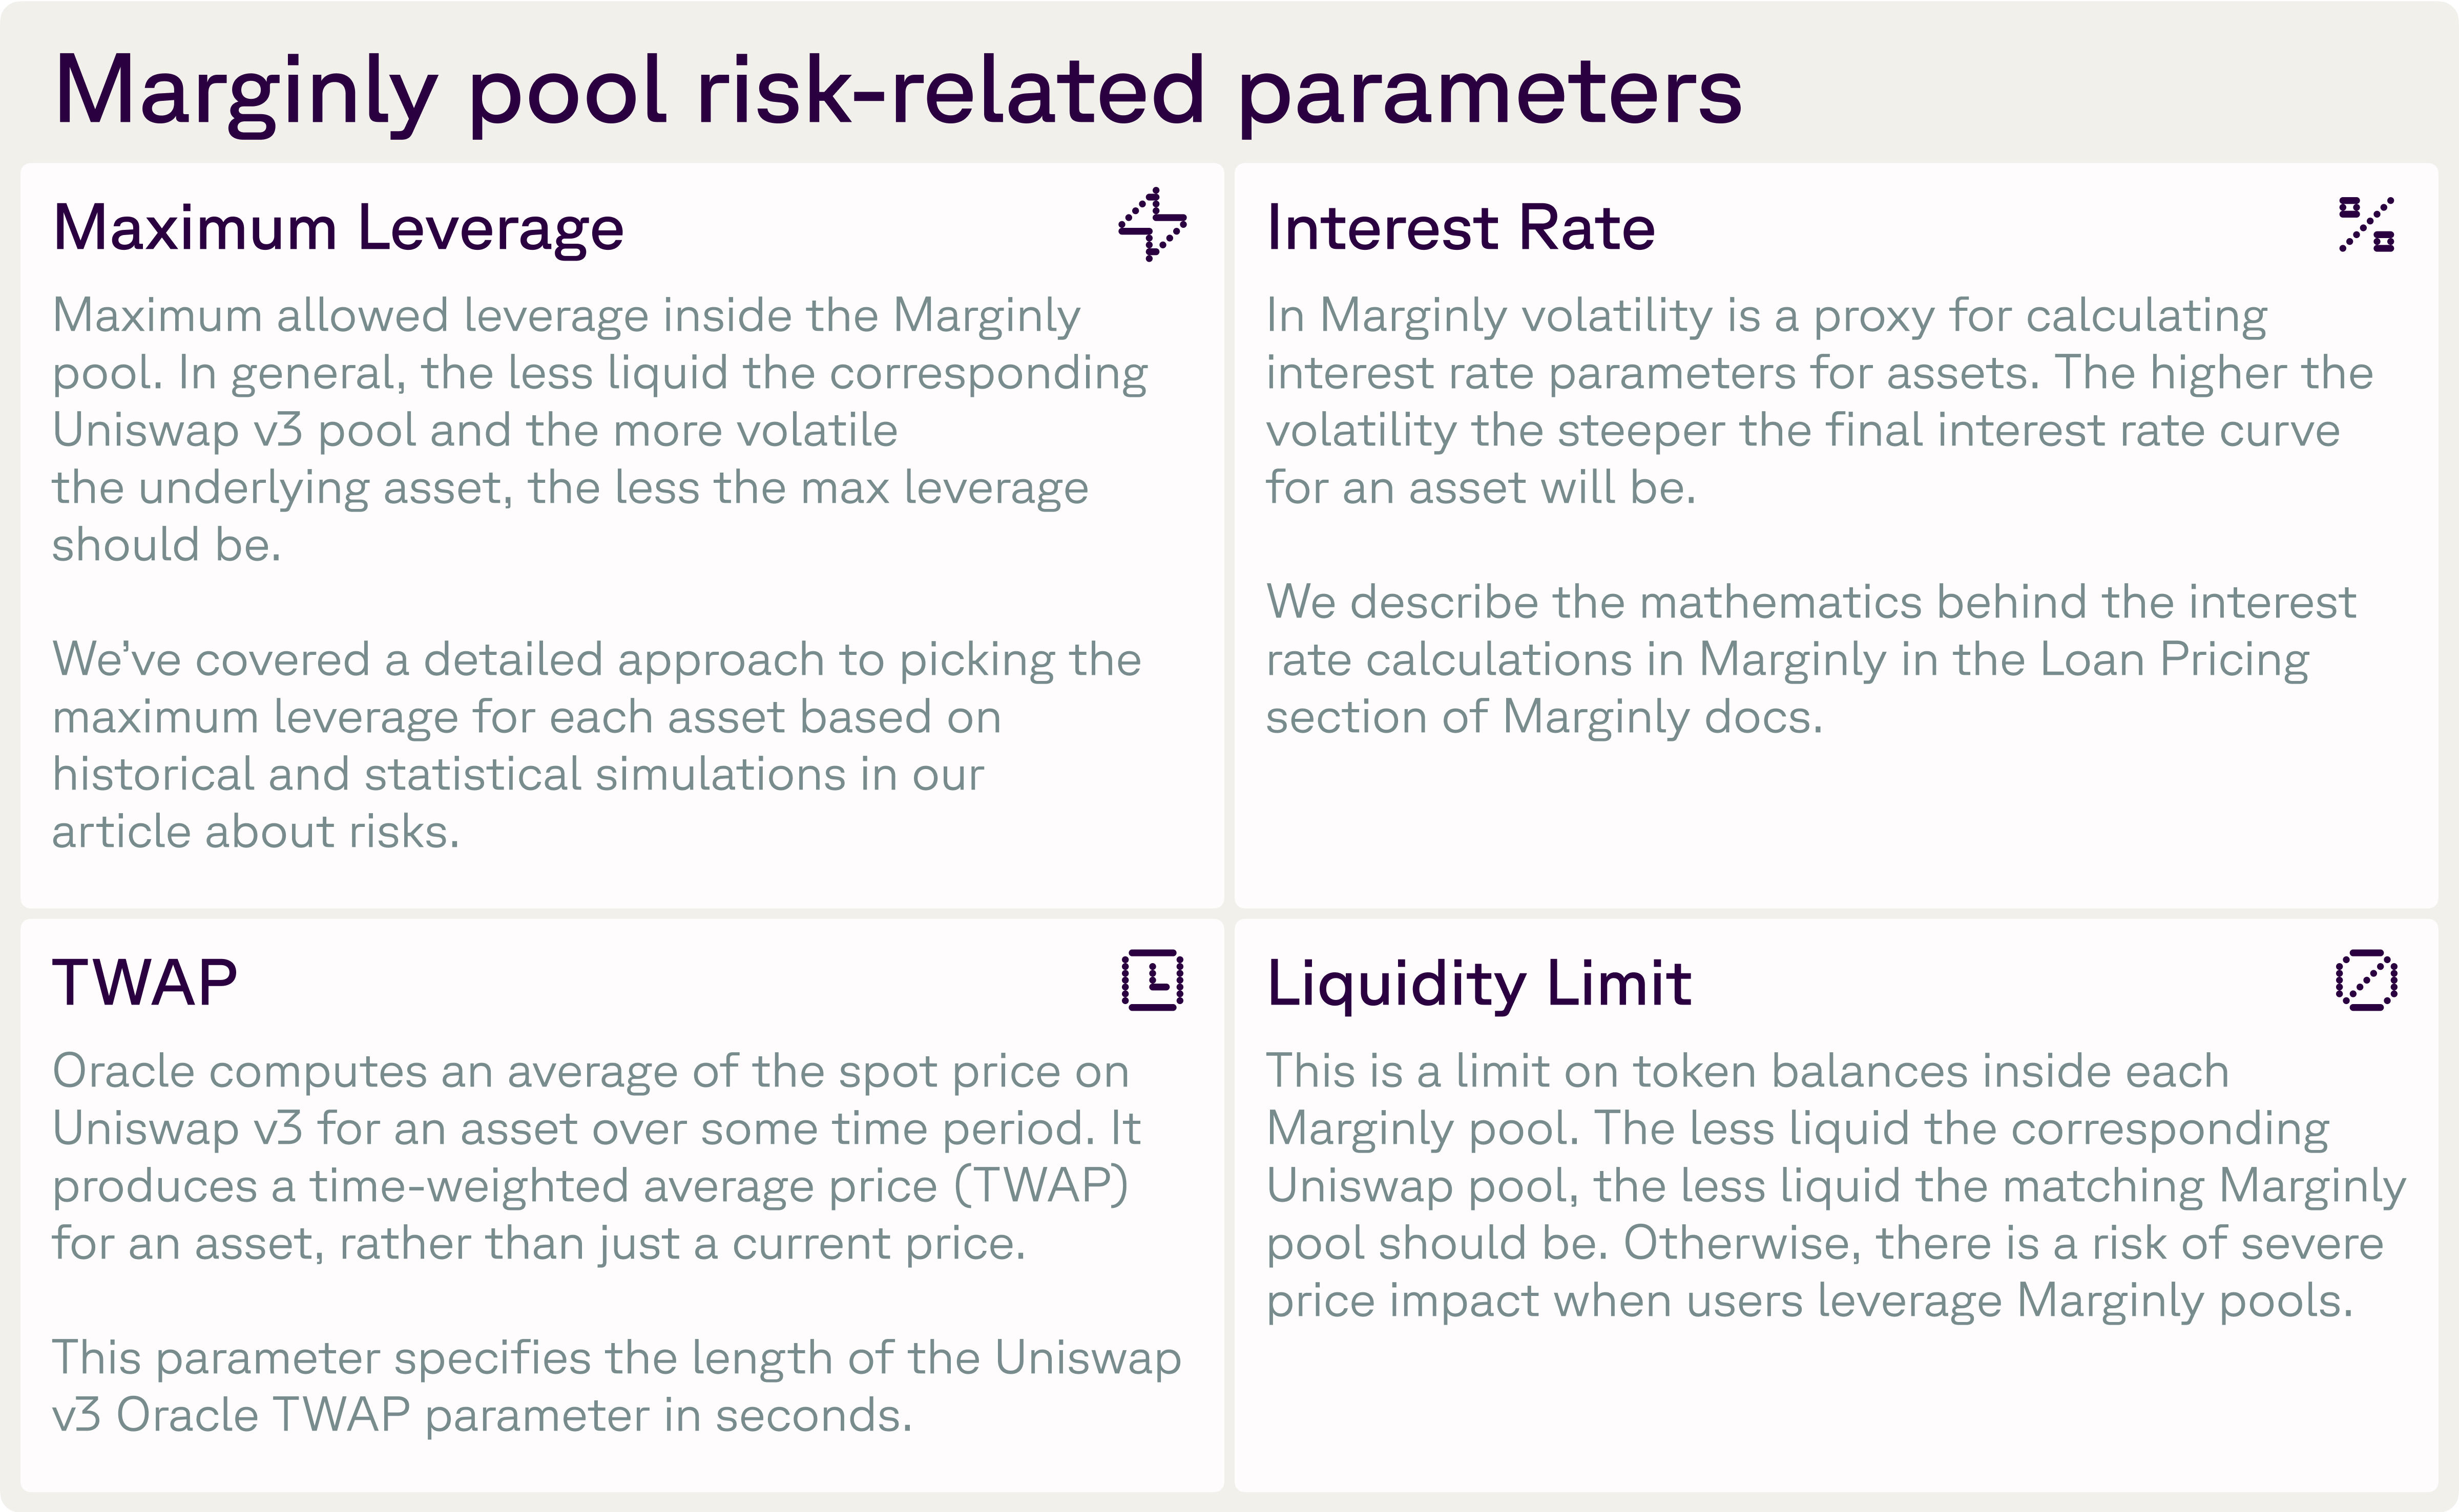This screenshot has height=1512, width=2459.
Task: Open the 'article about risks' text
Action: pos(255,832)
